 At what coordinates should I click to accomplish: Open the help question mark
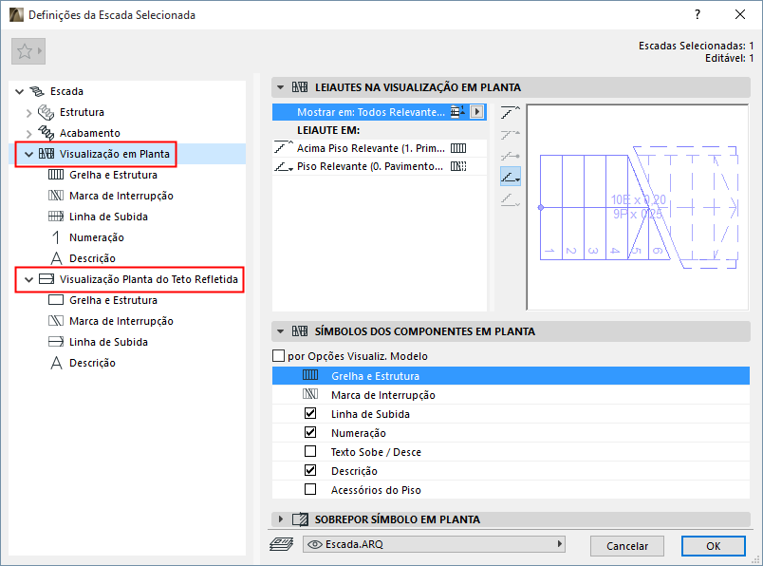698,14
